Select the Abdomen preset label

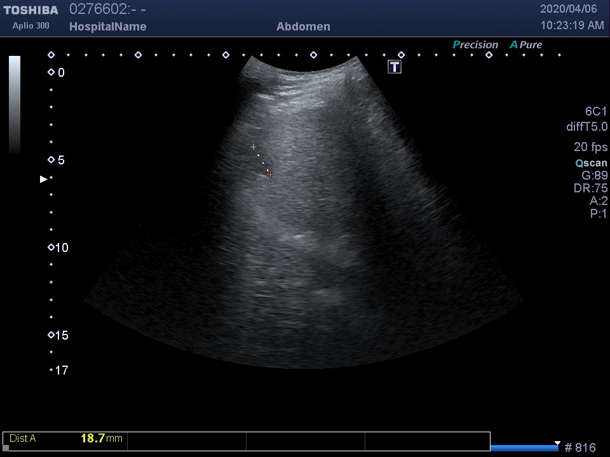click(303, 27)
